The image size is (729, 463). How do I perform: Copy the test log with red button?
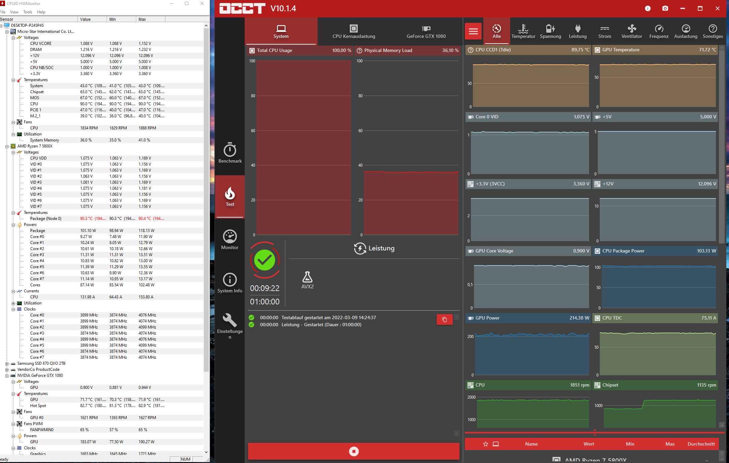coord(444,320)
